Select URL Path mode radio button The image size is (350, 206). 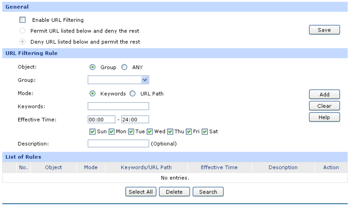coord(132,93)
